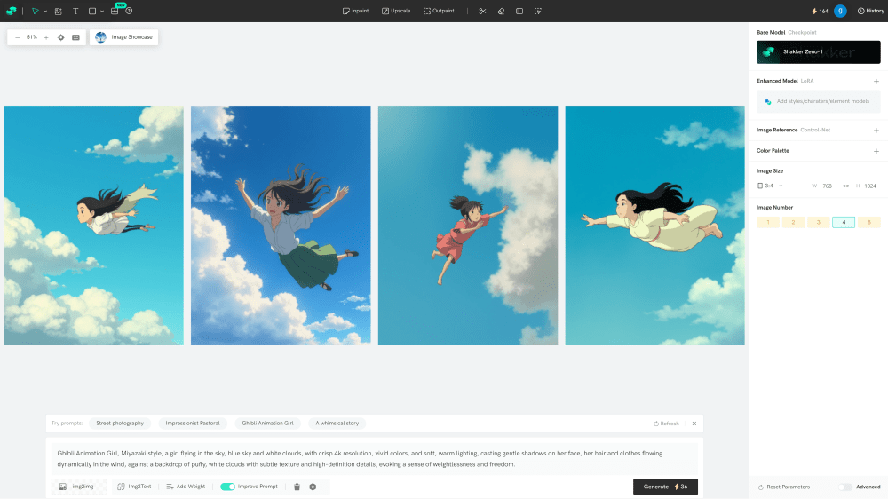Viewport: 888px width, 499px height.
Task: Set Image Number to 1
Action: click(x=768, y=223)
